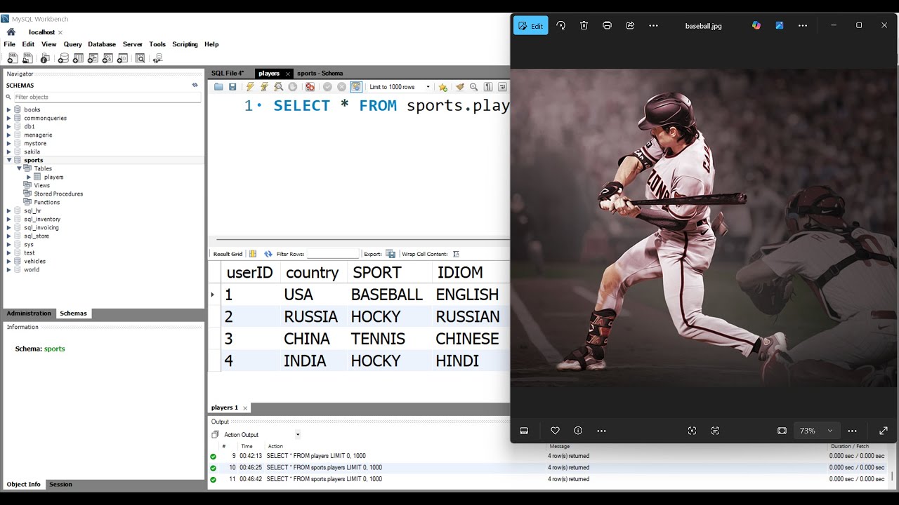Save the SQL script with the disk icon

(x=232, y=87)
